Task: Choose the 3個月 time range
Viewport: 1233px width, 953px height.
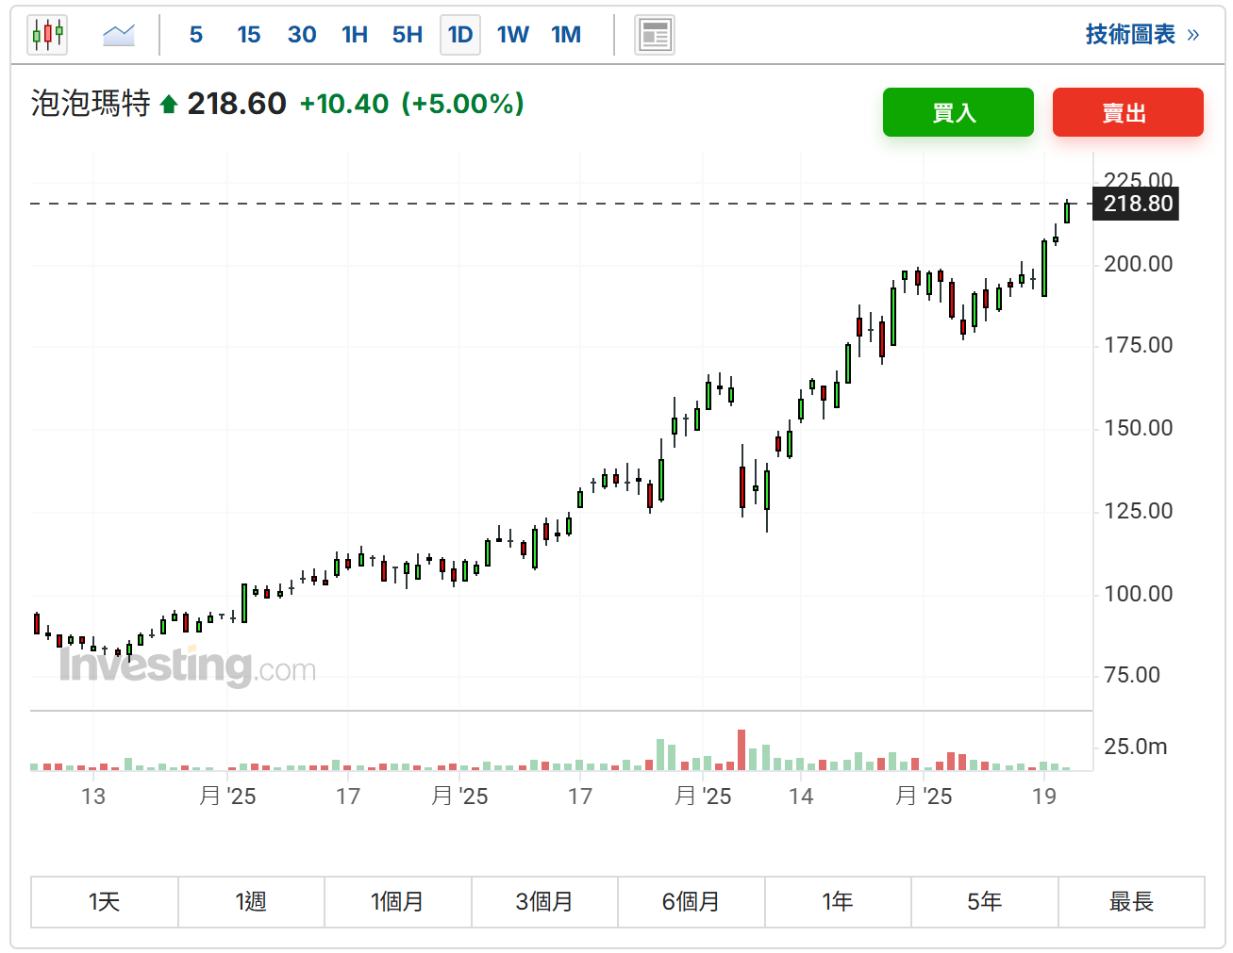Action: 544,902
